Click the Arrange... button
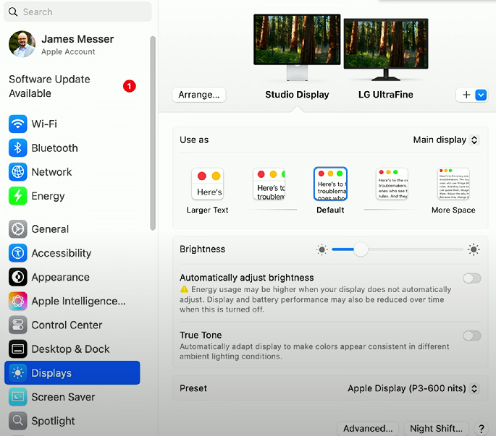This screenshot has height=436, width=496. pos(199,95)
